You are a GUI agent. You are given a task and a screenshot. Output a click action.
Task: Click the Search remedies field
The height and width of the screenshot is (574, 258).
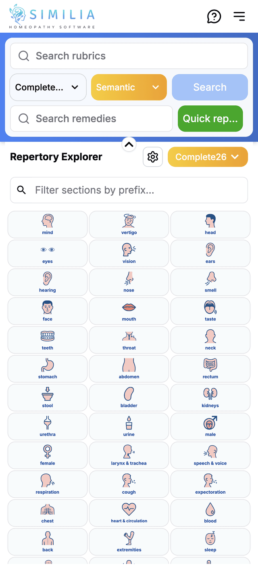point(92,119)
